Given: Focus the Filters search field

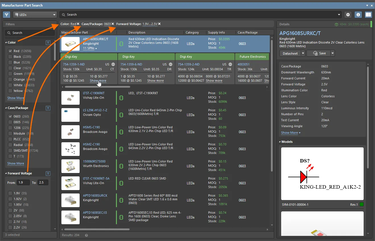Looking at the screenshot, I should 30,33.
